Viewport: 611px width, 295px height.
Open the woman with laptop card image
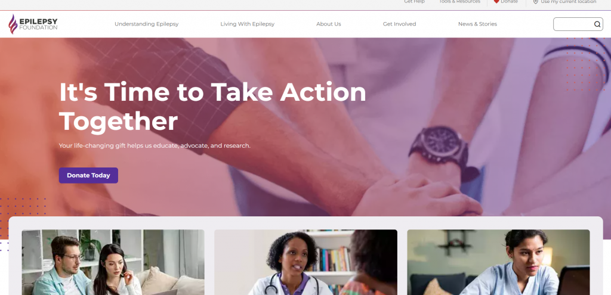pos(498,262)
